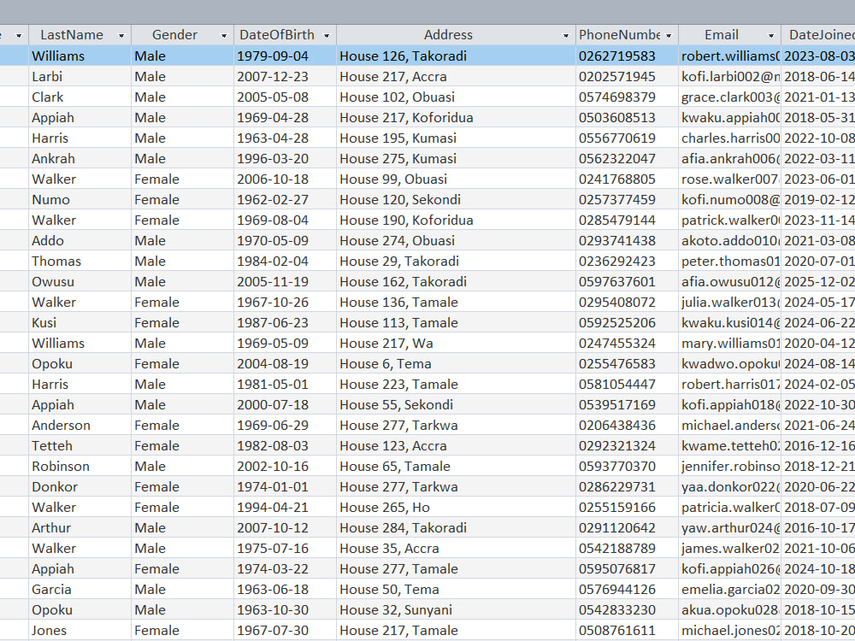Click the address House 195, Kumasi
The image size is (855, 641).
(x=456, y=138)
